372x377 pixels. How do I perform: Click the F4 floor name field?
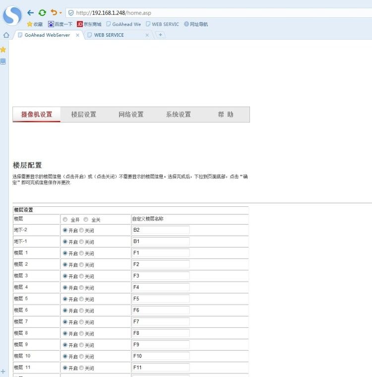[161, 287]
